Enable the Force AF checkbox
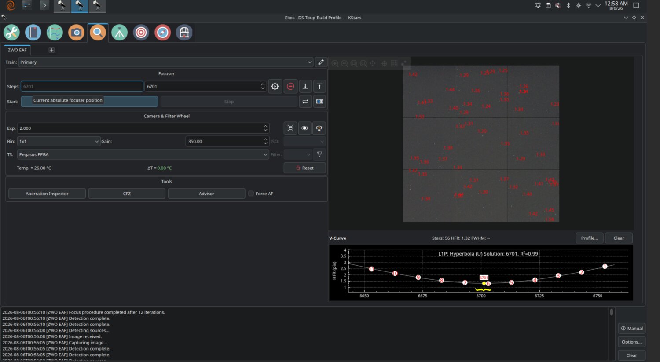660x362 pixels. point(251,194)
